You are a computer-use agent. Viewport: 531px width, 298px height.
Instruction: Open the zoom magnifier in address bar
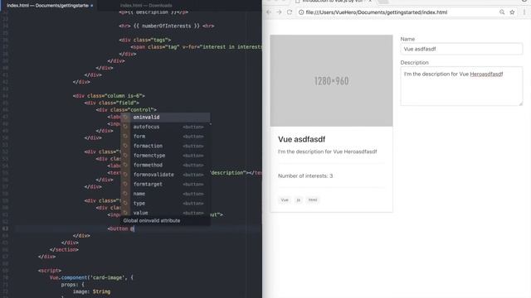502,12
